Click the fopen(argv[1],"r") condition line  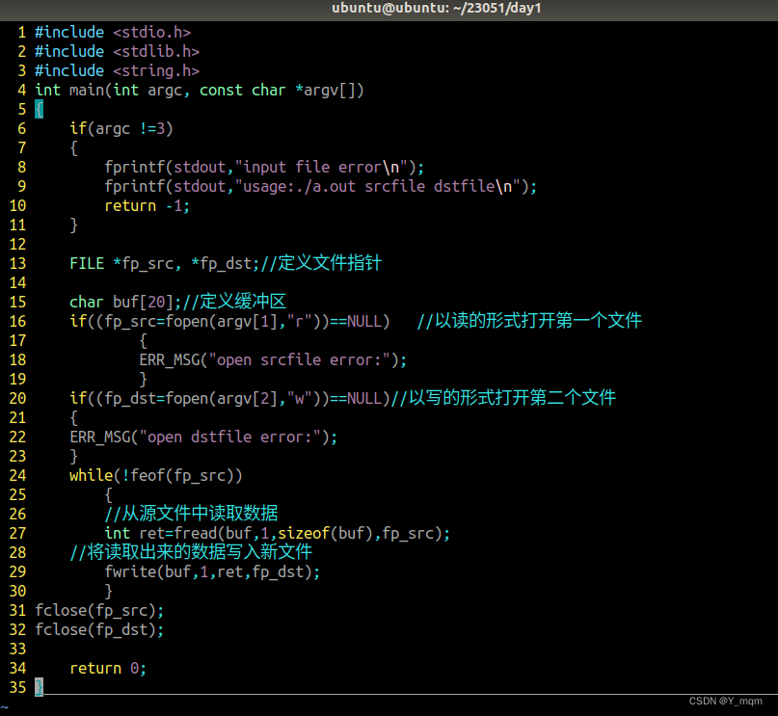click(229, 322)
